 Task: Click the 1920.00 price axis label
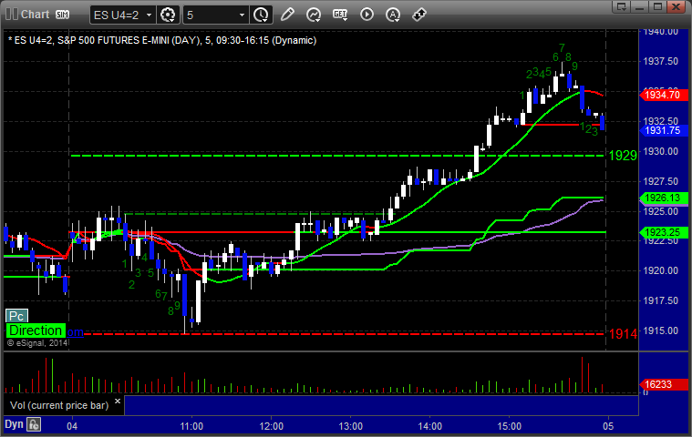coord(661,270)
